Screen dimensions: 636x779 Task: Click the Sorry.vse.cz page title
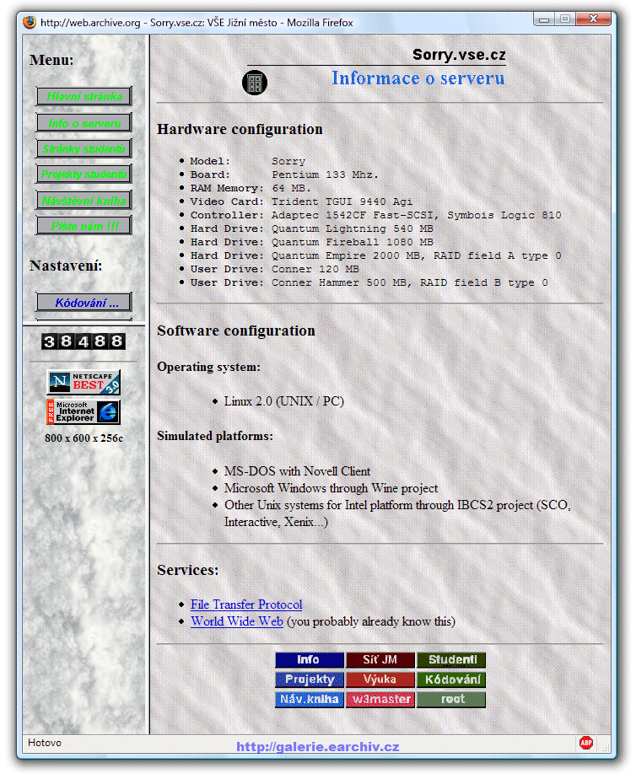(459, 55)
